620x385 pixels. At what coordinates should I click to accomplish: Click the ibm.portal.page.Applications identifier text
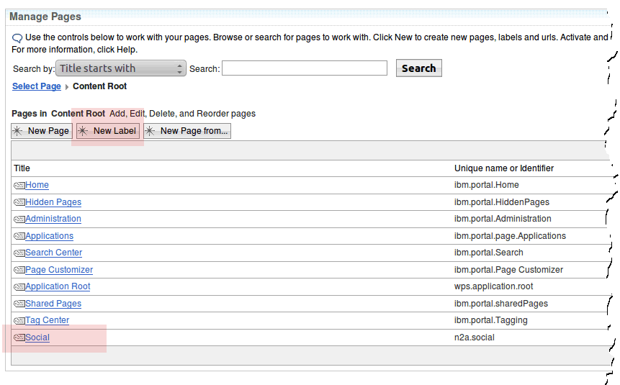pos(510,236)
